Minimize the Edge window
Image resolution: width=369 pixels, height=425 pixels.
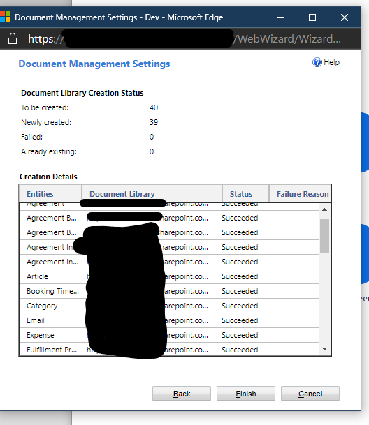tap(280, 17)
